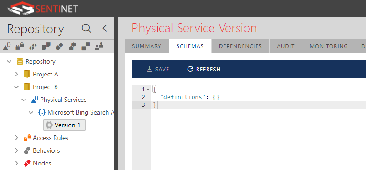
Task: Click the empty braces value on line 2
Action: point(216,97)
